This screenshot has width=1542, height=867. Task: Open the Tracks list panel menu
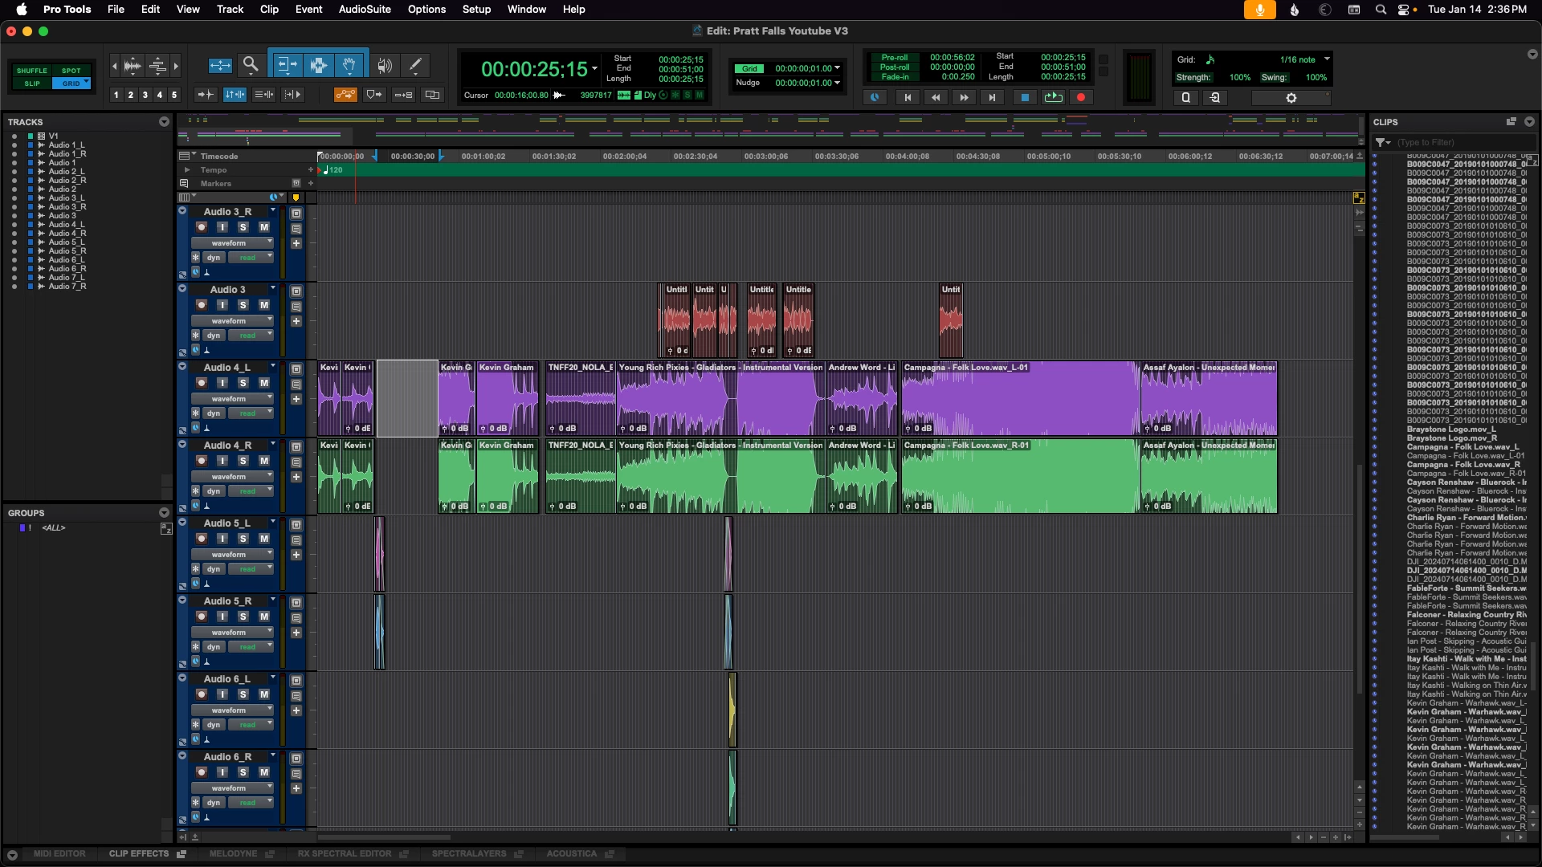coord(164,122)
